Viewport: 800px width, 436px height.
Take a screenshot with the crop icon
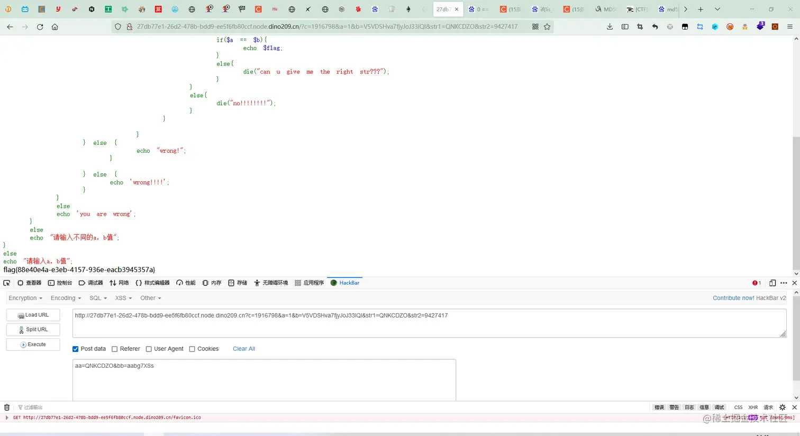point(640,26)
